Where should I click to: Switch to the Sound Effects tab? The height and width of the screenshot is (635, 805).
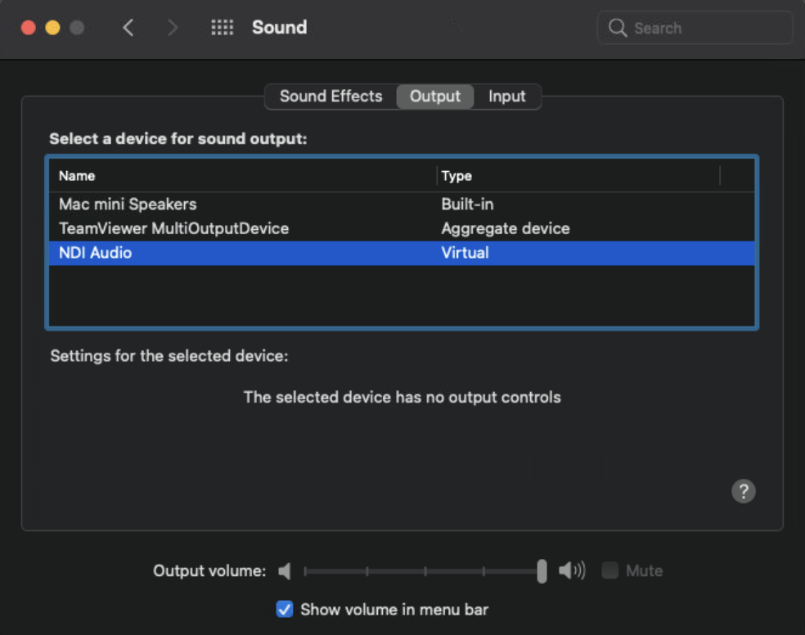331,97
